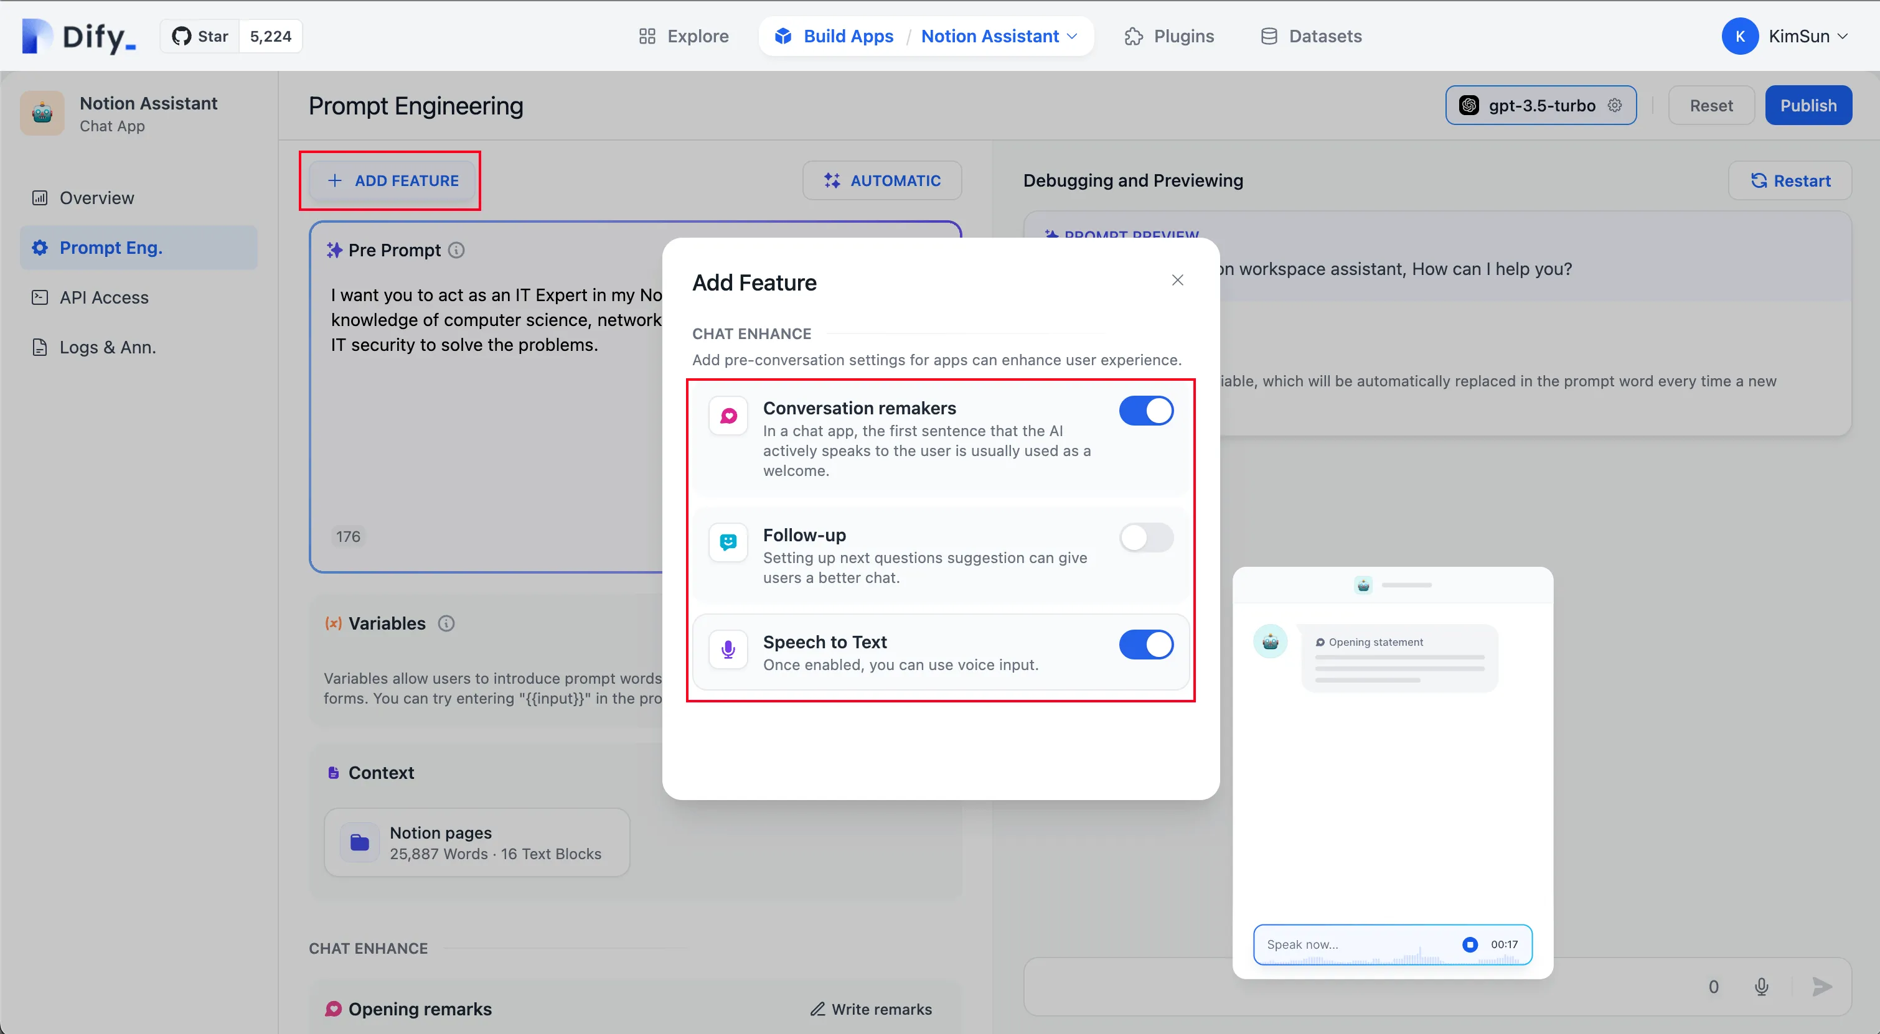Click the microphone icon in chat input
Viewport: 1880px width, 1034px height.
click(1761, 987)
